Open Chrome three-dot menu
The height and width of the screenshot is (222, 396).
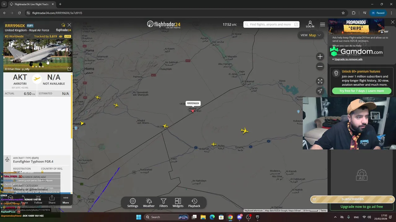click(391, 13)
